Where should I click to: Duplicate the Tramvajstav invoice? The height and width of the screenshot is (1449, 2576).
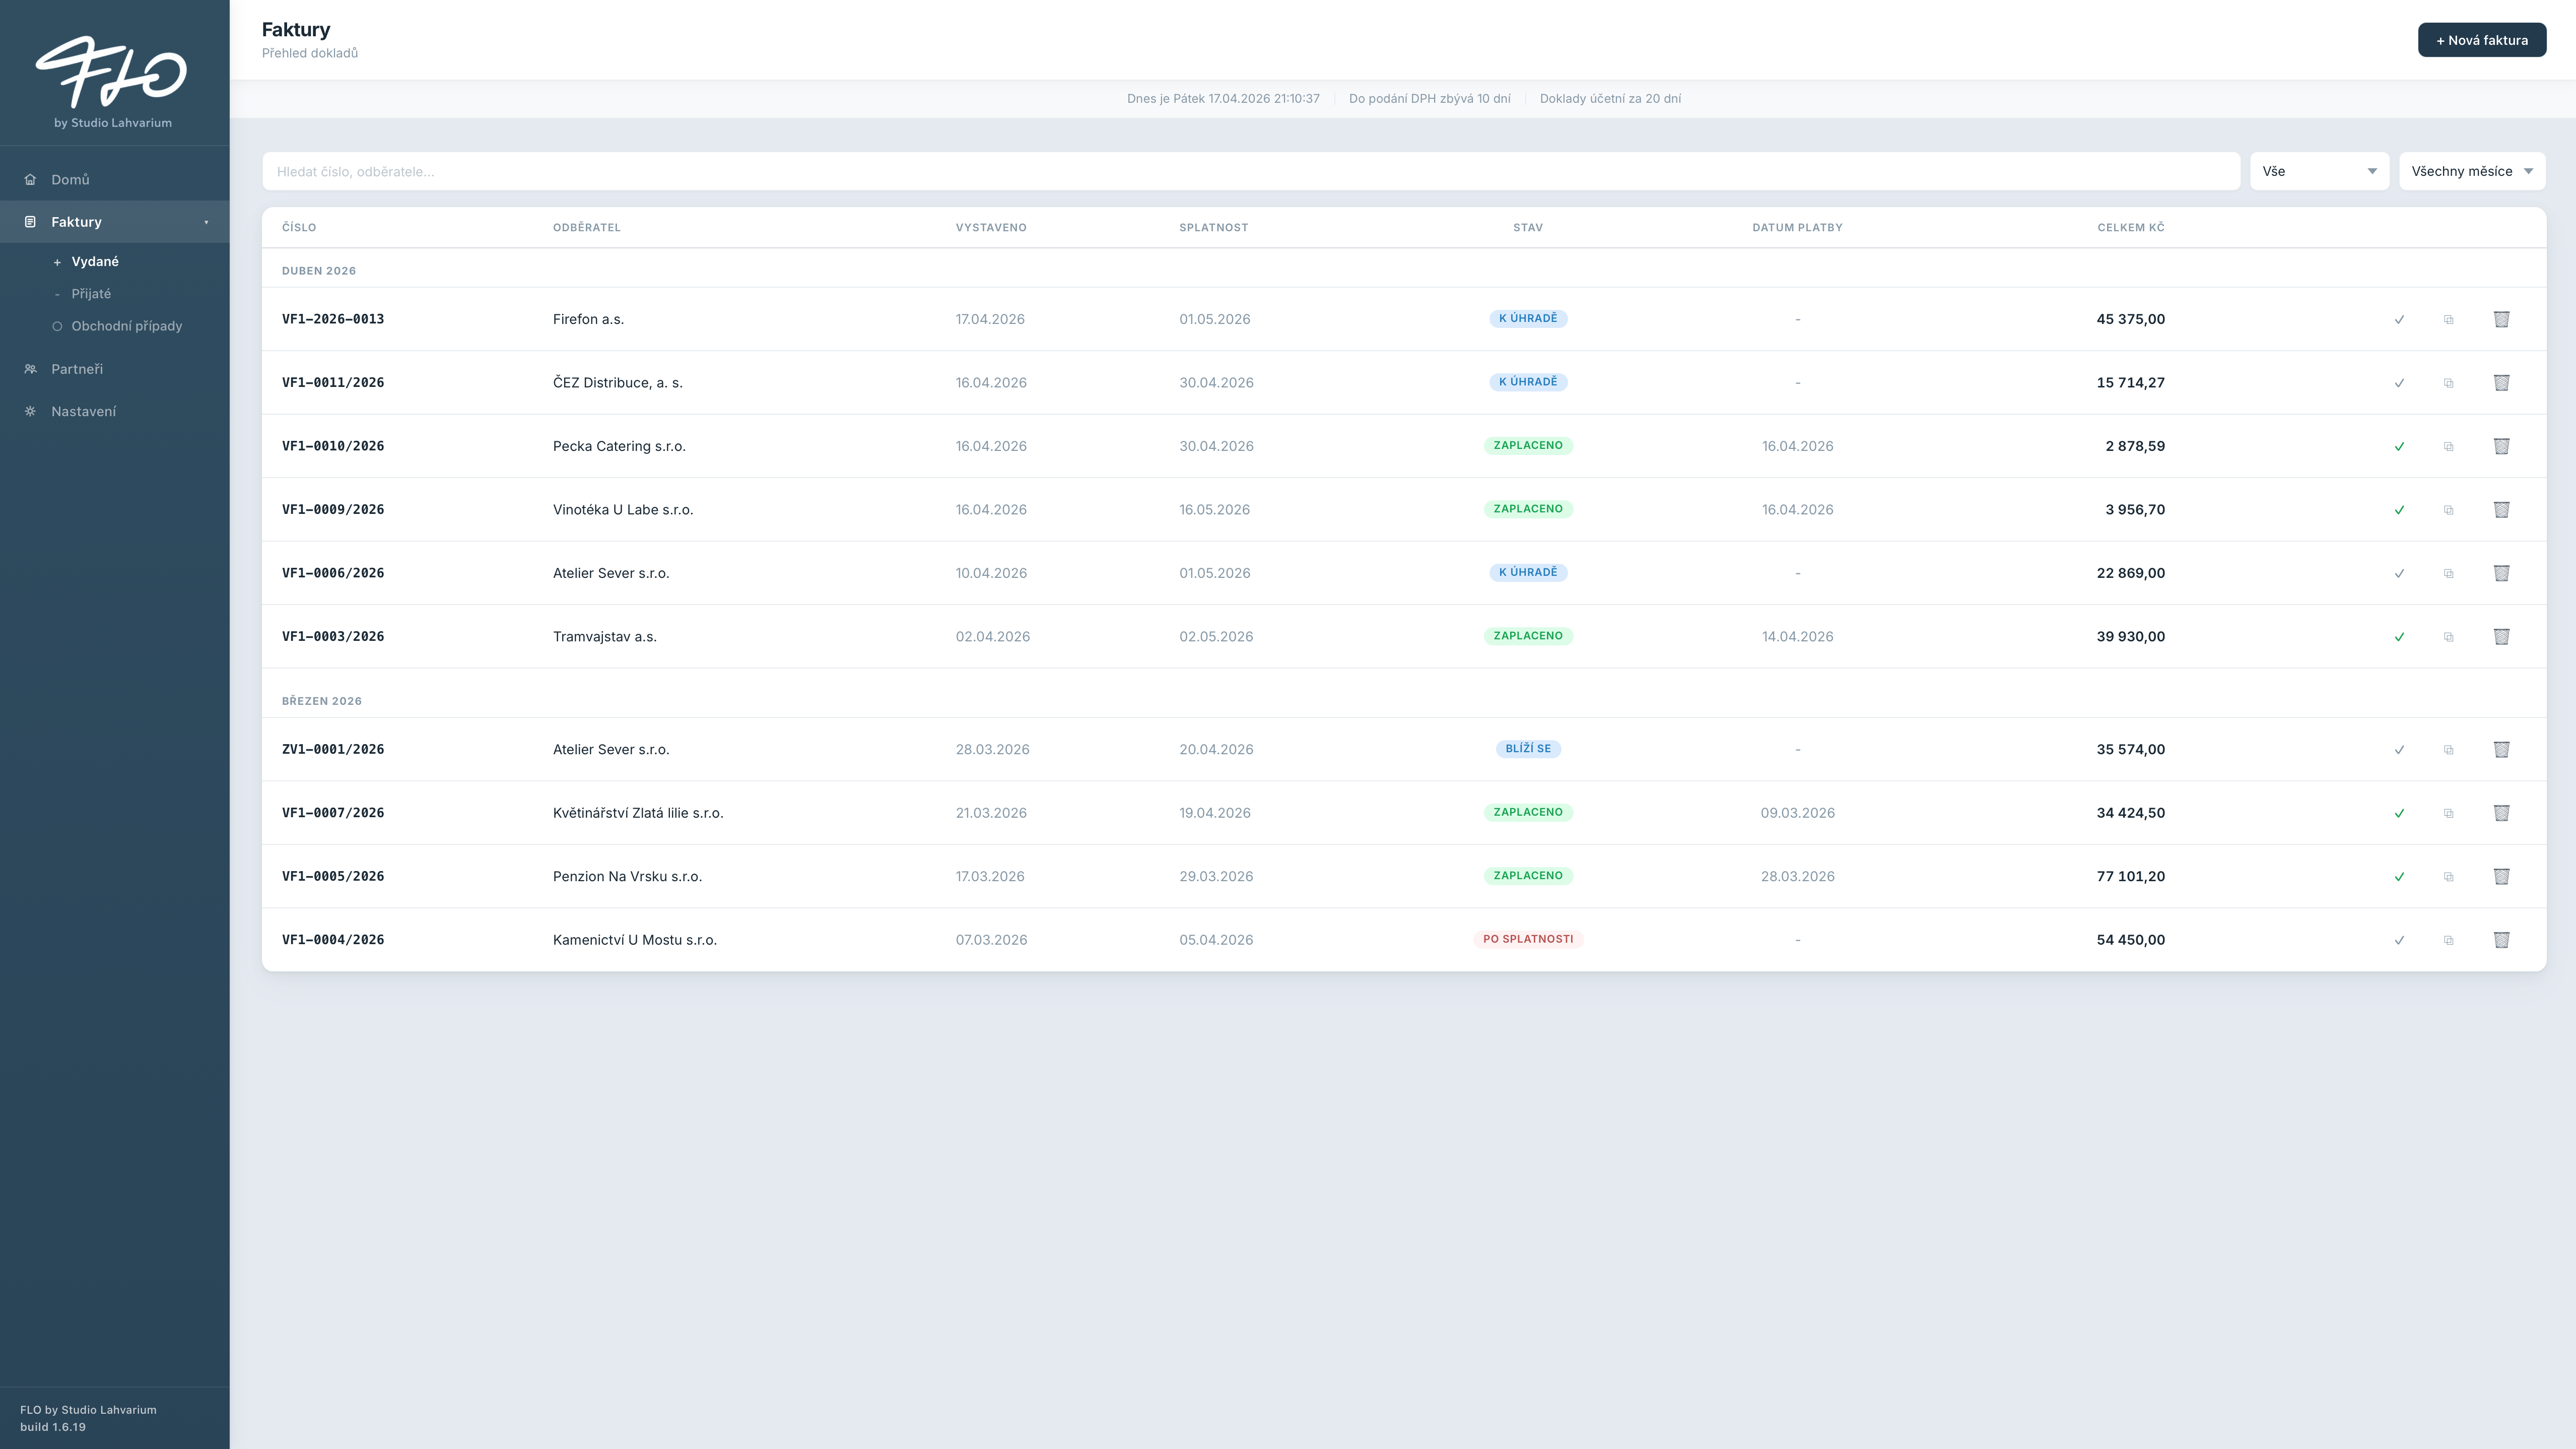point(2449,637)
